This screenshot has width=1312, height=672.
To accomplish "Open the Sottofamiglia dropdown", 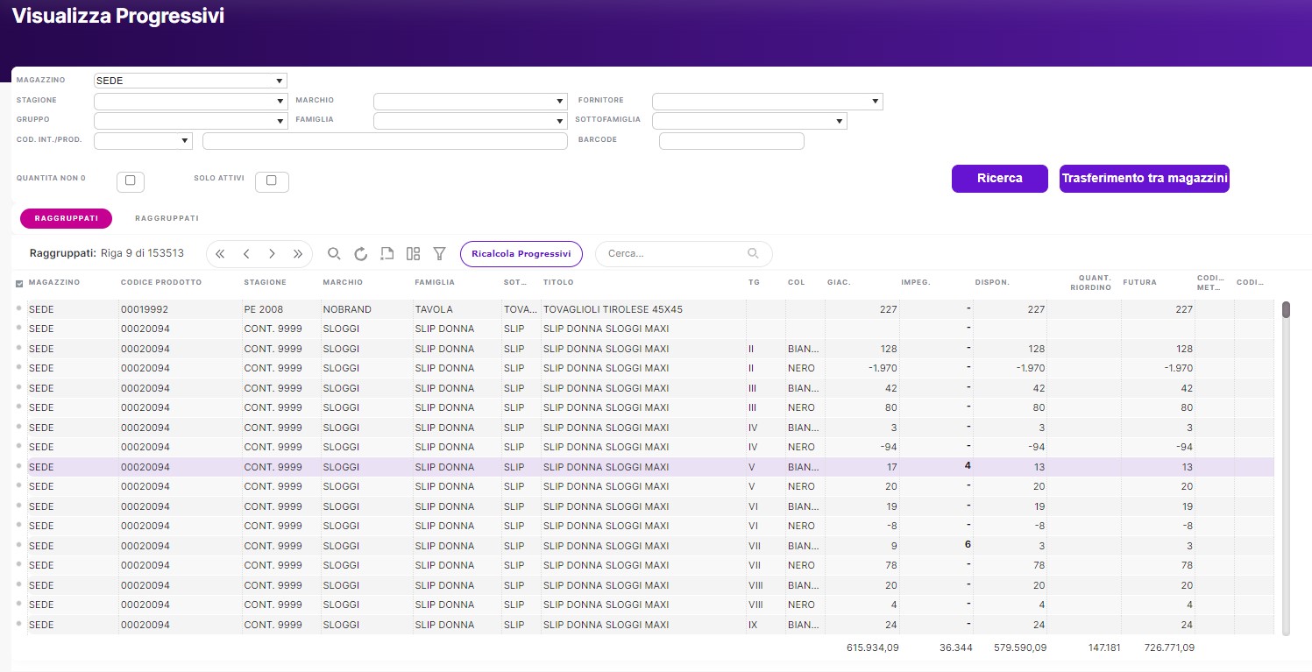I will pos(749,121).
